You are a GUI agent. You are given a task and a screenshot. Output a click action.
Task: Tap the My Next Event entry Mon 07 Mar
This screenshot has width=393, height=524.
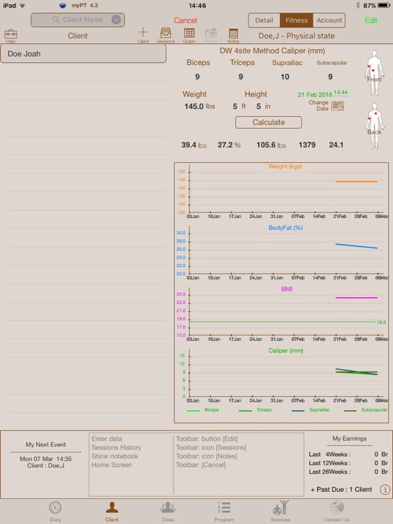[46, 463]
